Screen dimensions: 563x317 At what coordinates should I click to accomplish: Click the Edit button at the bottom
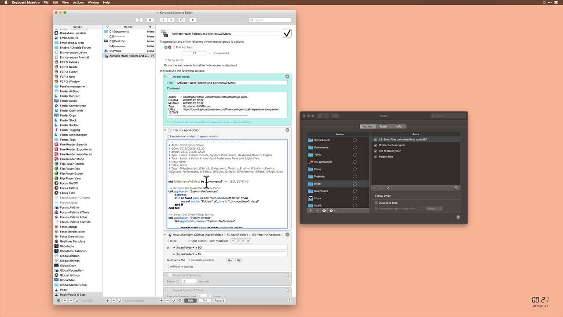coord(190,301)
